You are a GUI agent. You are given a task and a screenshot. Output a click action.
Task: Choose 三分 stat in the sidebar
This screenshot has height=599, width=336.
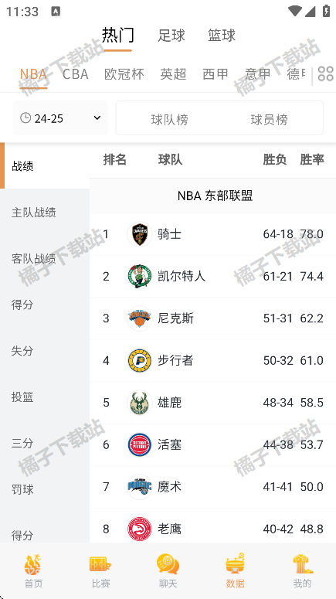[22, 443]
